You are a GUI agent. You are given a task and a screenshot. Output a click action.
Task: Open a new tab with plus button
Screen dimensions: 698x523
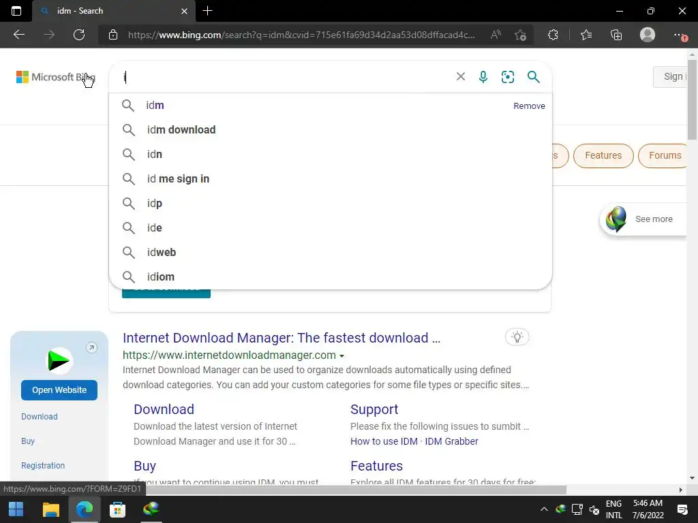[207, 11]
